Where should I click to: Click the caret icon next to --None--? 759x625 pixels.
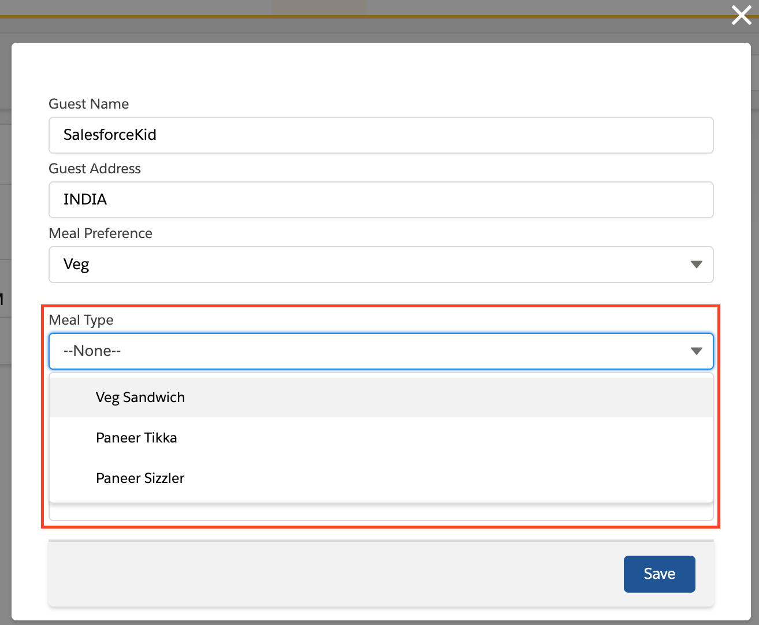pyautogui.click(x=697, y=351)
